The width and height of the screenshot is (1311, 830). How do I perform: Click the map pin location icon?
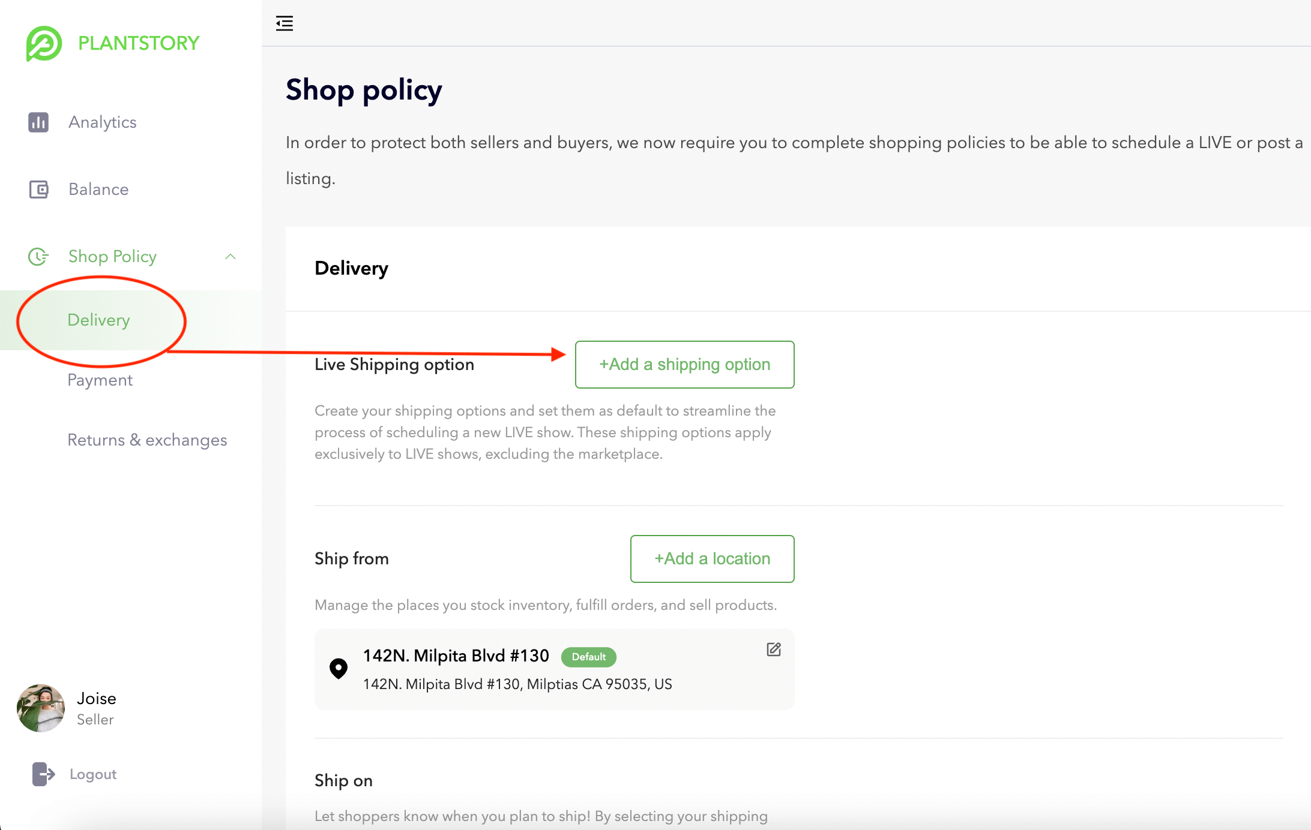pos(339,668)
